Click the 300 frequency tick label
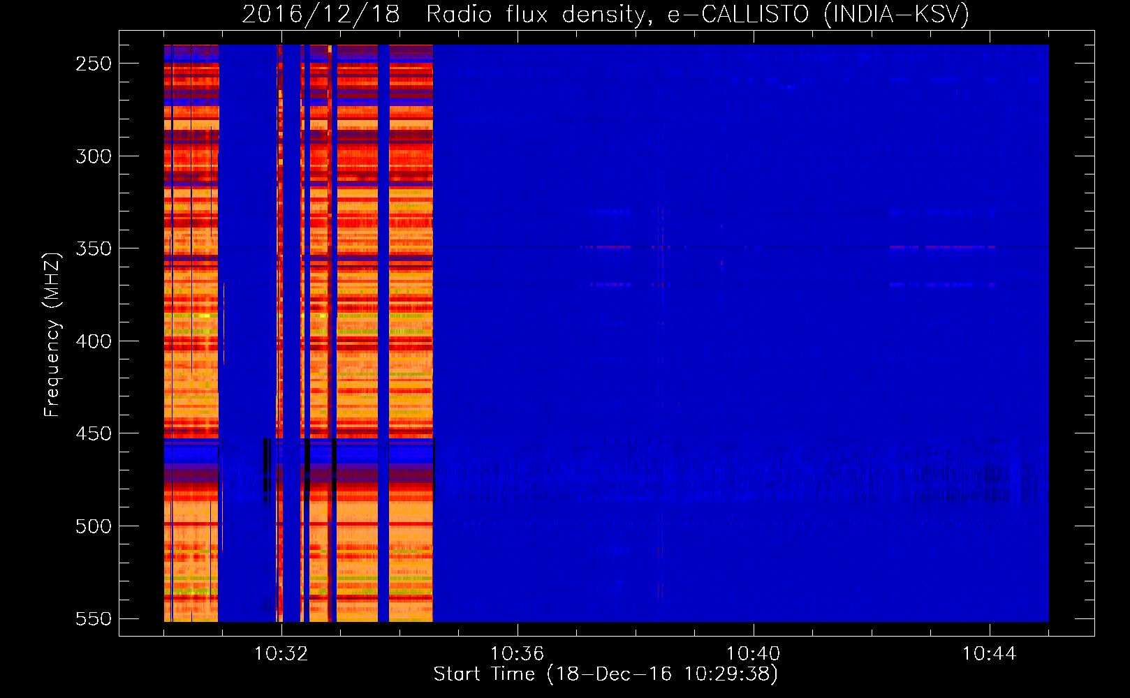Image resolution: width=1130 pixels, height=698 pixels. click(94, 156)
